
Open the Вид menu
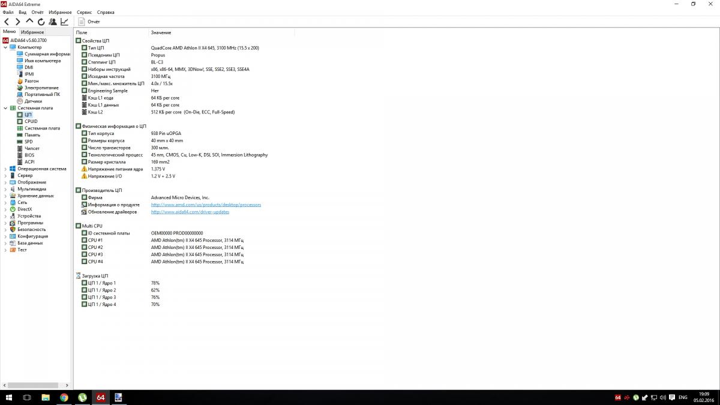[23, 12]
